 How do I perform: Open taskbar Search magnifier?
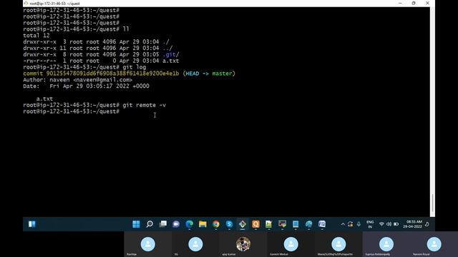pyautogui.click(x=150, y=223)
